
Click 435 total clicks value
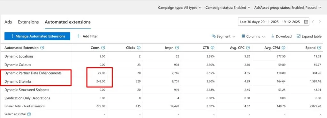[138, 106]
